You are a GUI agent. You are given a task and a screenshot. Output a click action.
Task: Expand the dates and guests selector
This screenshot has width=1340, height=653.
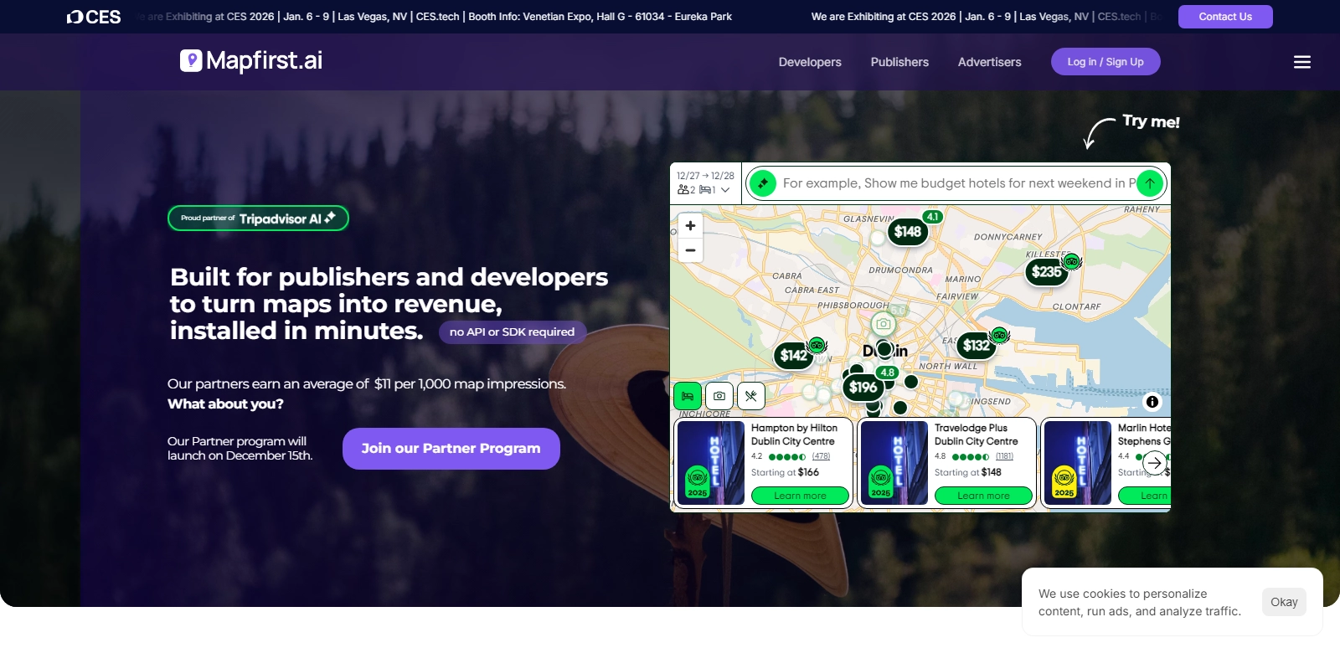click(x=705, y=183)
